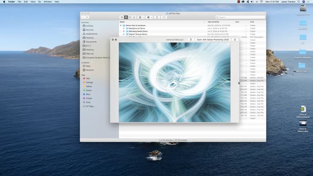This screenshot has height=176, width=313.
Task: Open the File menu
Action: click(19, 2)
